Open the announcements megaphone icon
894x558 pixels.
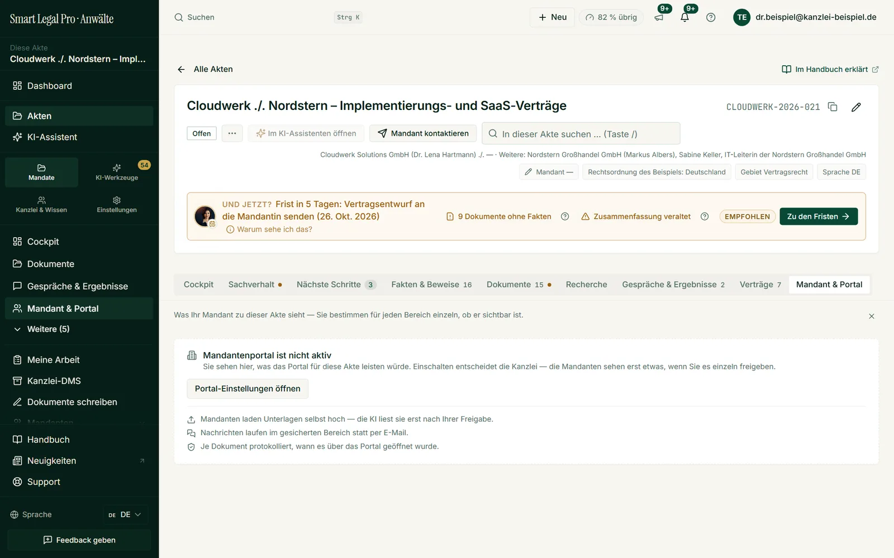pyautogui.click(x=659, y=17)
